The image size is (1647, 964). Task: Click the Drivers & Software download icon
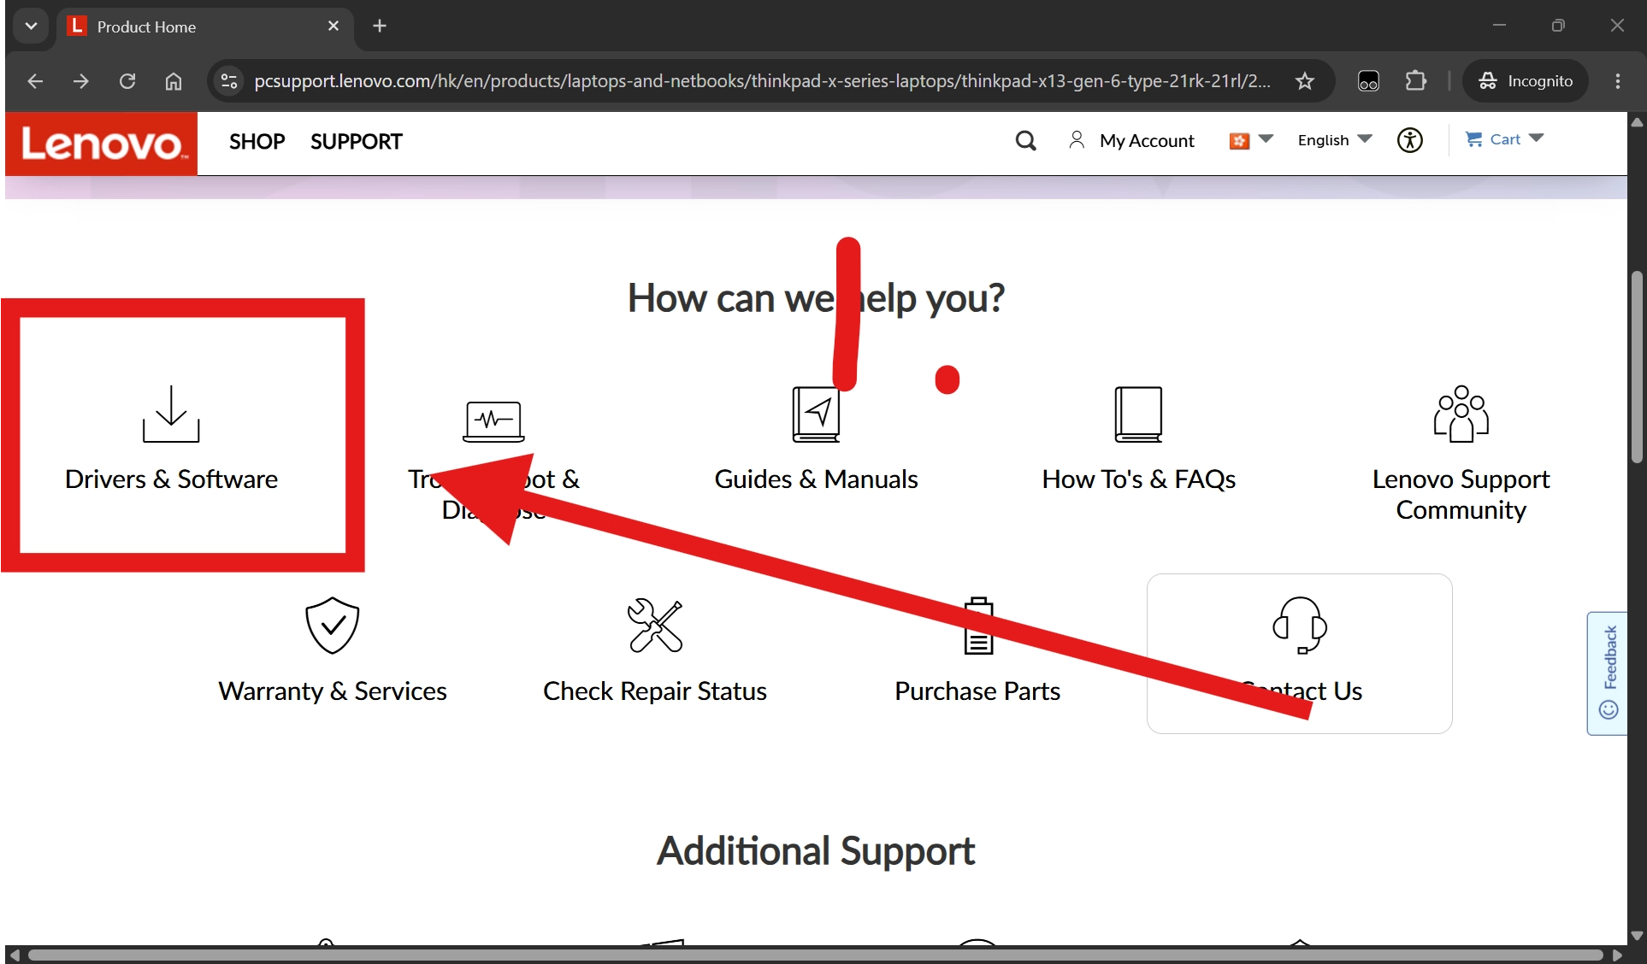pyautogui.click(x=171, y=414)
